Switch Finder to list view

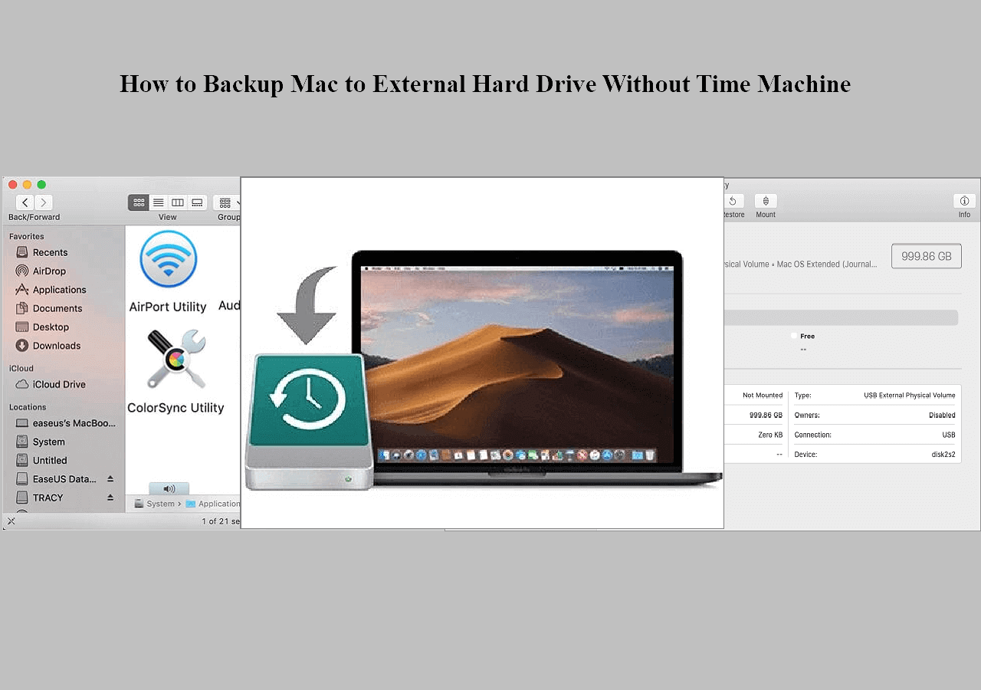pyautogui.click(x=159, y=202)
